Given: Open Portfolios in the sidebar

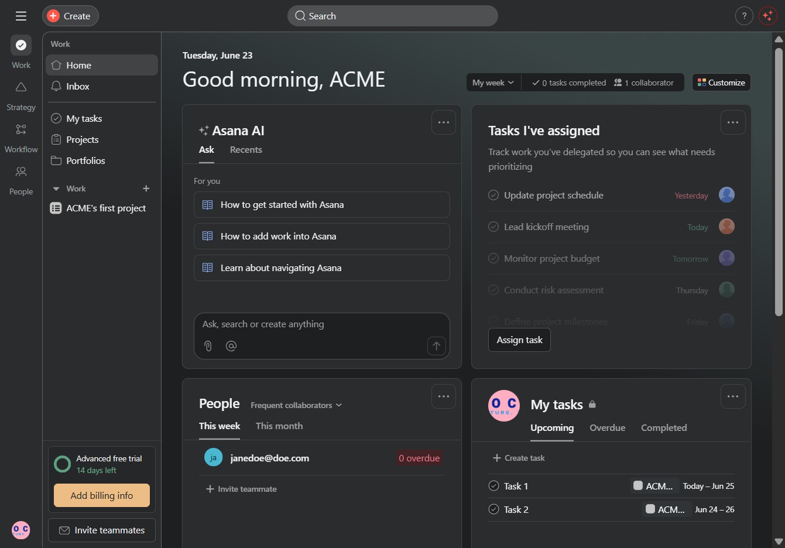Looking at the screenshot, I should pos(102,160).
